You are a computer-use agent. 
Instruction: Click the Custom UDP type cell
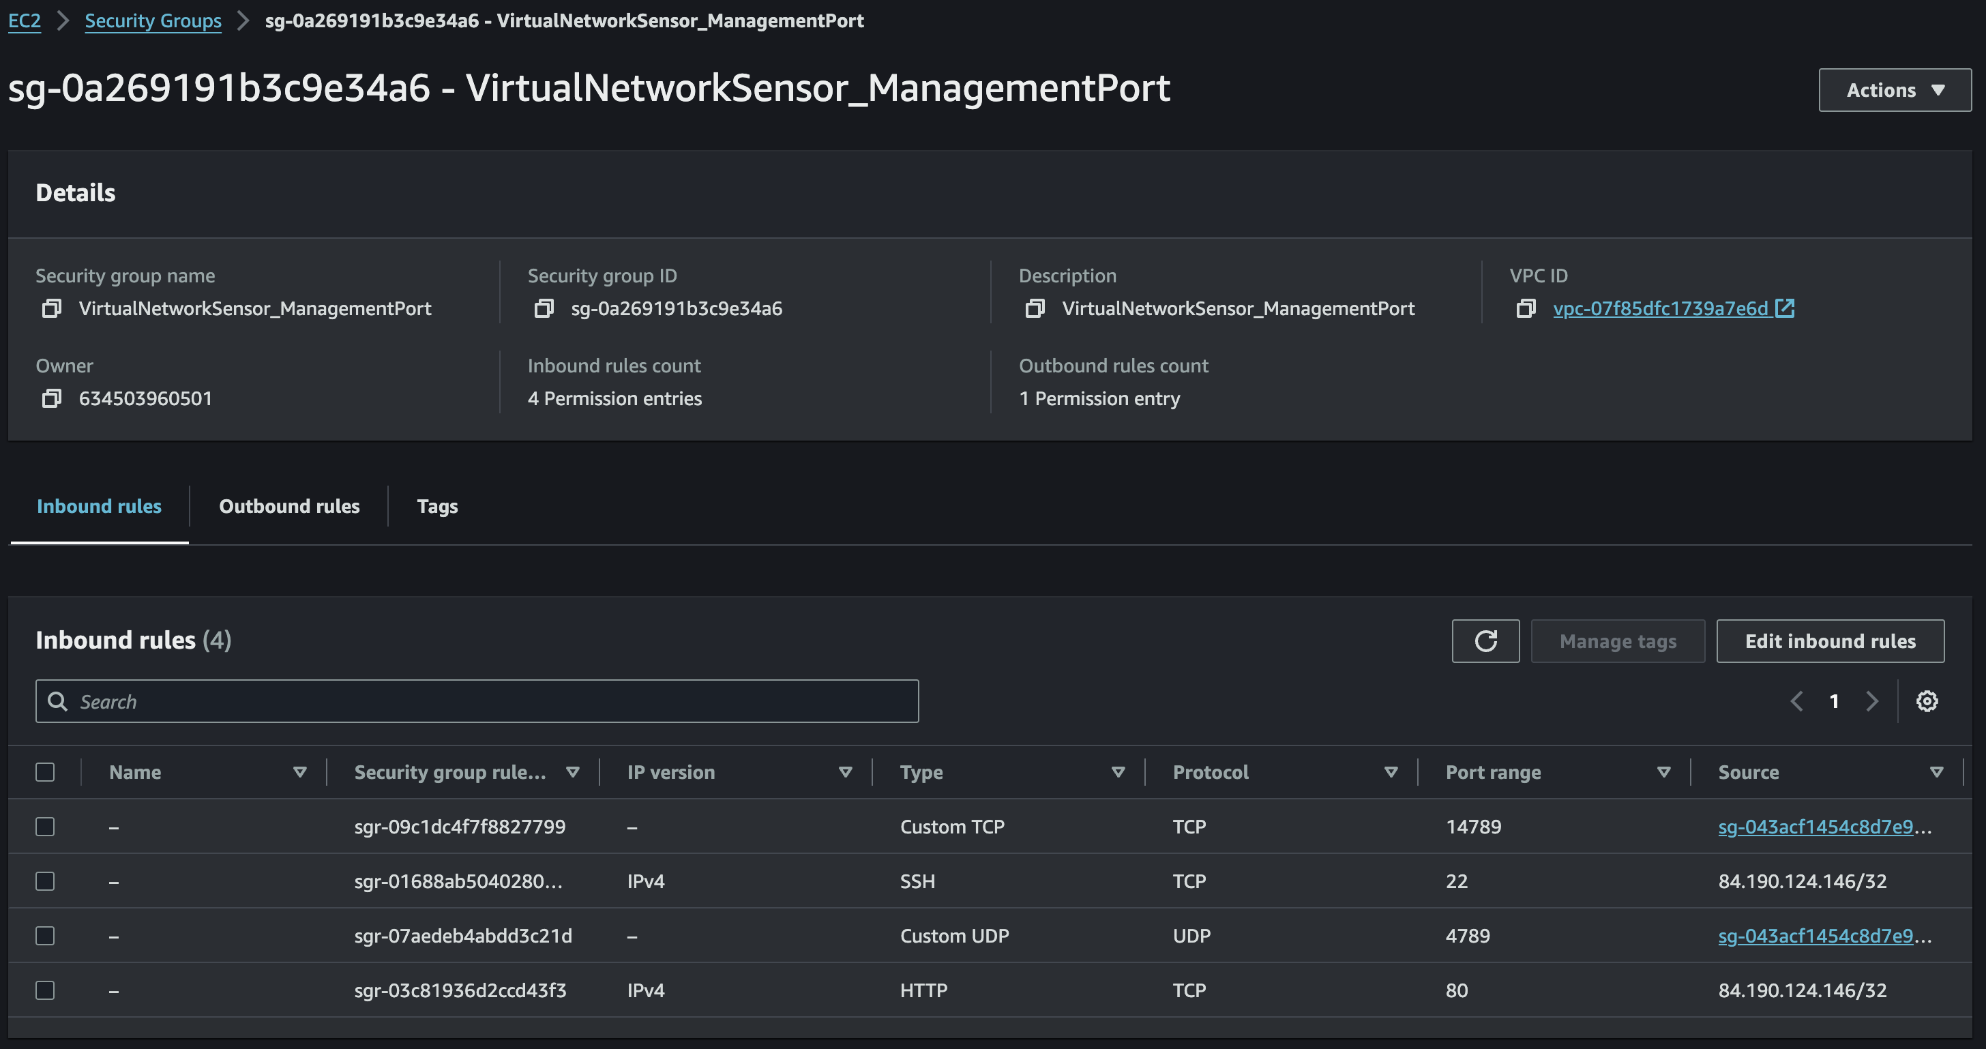click(x=954, y=936)
